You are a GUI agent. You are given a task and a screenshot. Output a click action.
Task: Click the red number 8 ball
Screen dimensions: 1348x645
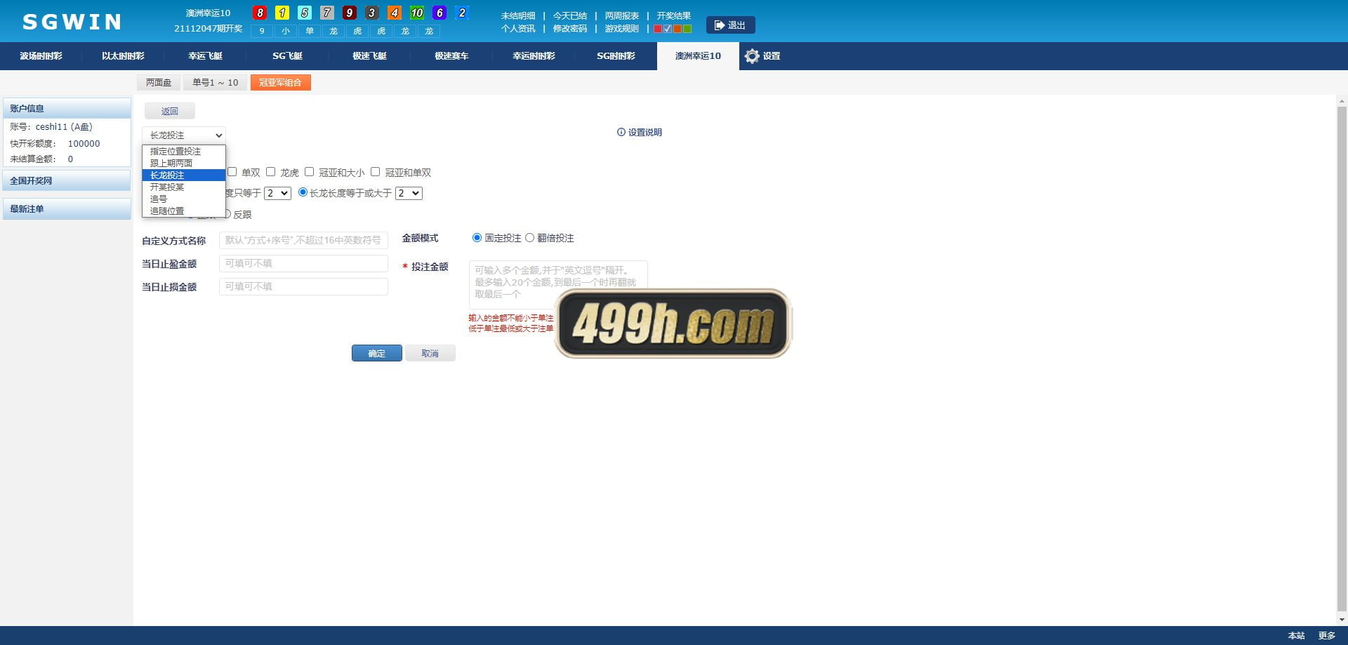click(260, 13)
